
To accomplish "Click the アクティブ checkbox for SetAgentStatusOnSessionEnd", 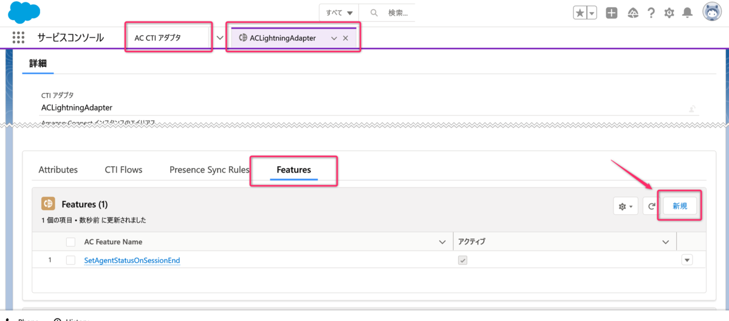I will tap(462, 260).
